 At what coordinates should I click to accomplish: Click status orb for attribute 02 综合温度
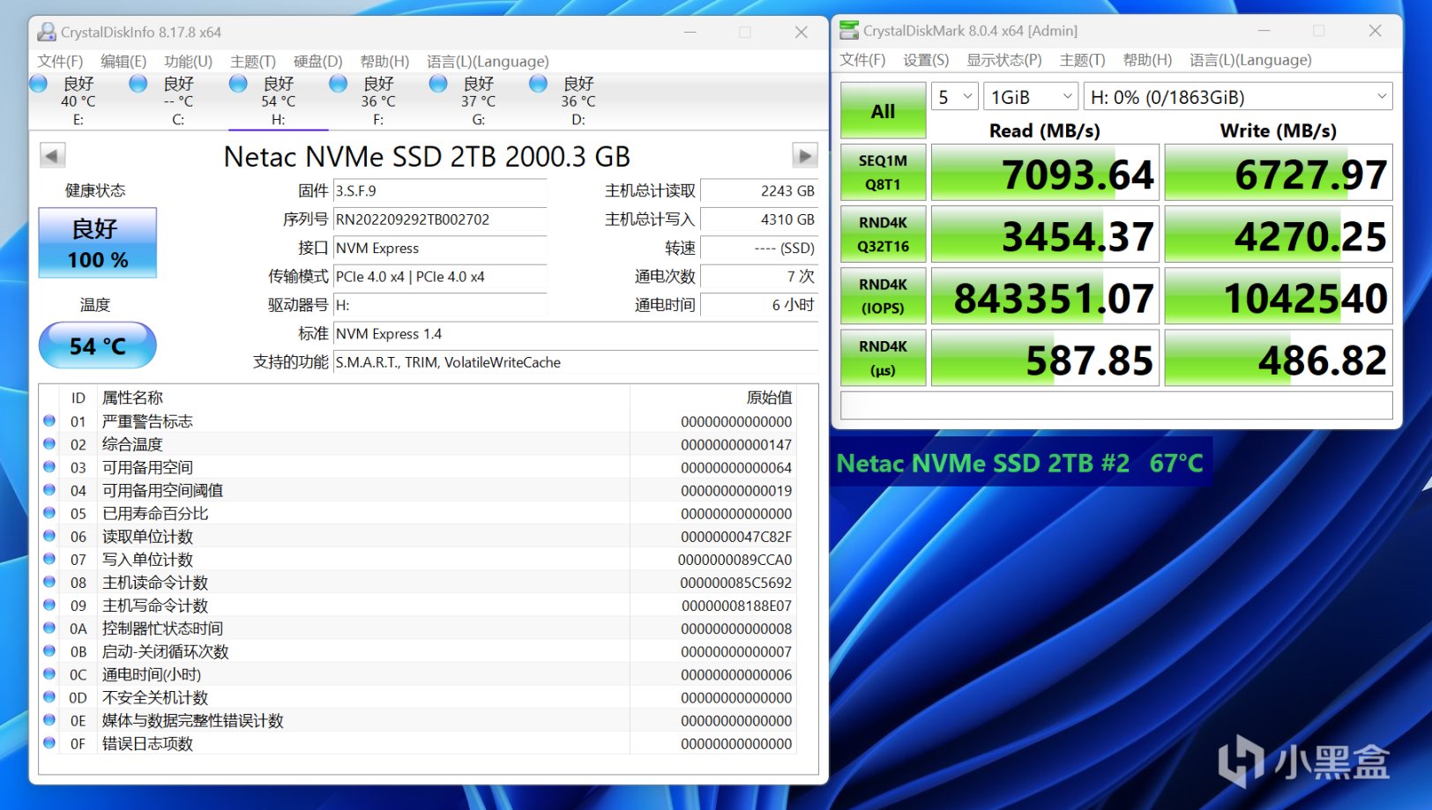click(49, 444)
